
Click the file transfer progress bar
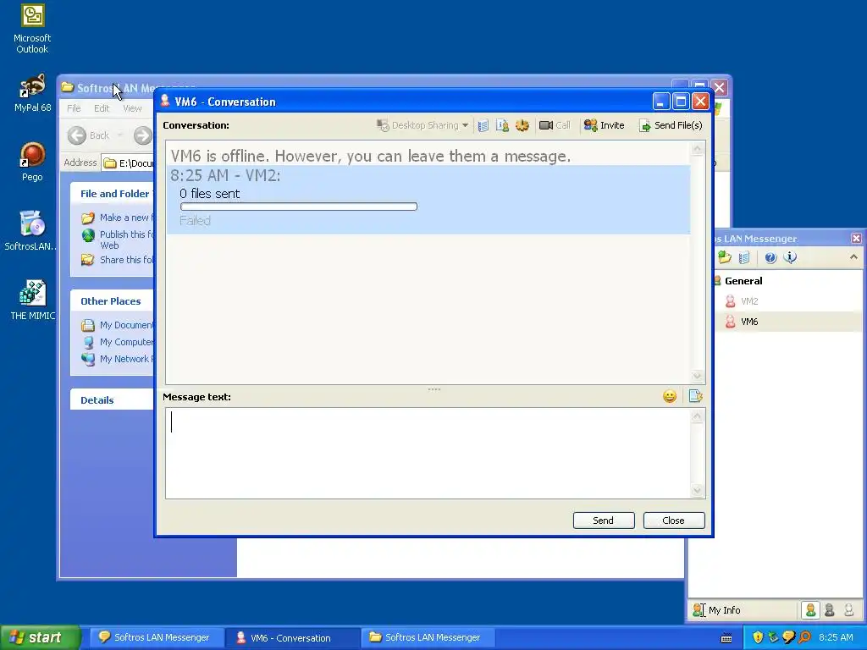299,207
